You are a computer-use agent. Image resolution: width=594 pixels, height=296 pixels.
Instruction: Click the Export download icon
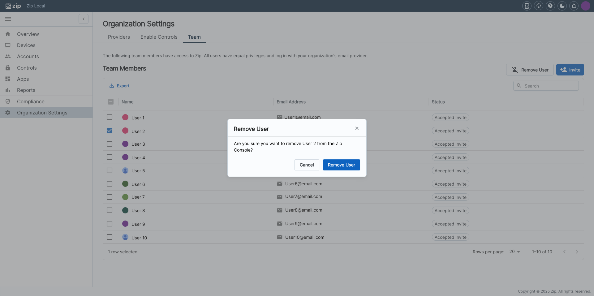pos(112,86)
